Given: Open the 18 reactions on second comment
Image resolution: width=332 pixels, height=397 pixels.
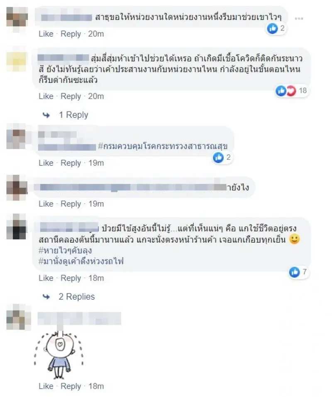Looking at the screenshot, I should 292,90.
